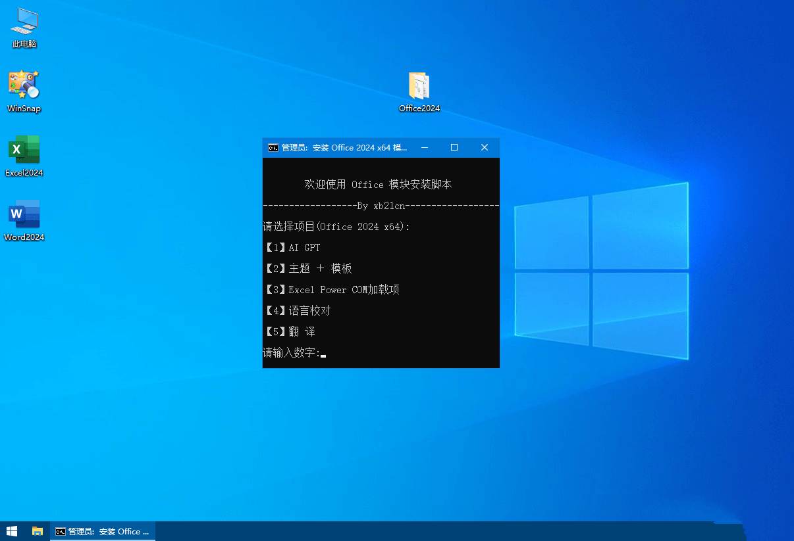Select the Excel2024 desktop shortcut
Viewport: 794px width, 541px height.
[x=24, y=156]
